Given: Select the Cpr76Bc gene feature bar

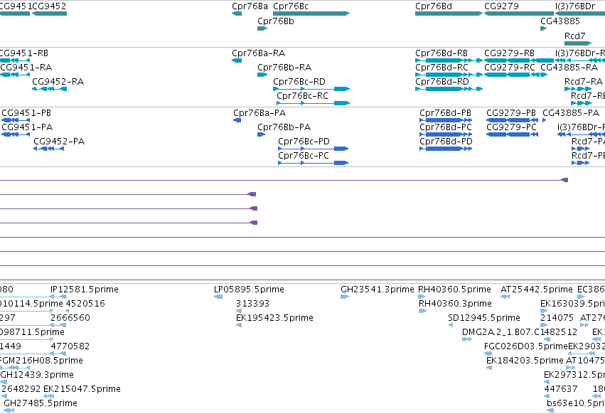Looking at the screenshot, I should click(x=311, y=14).
